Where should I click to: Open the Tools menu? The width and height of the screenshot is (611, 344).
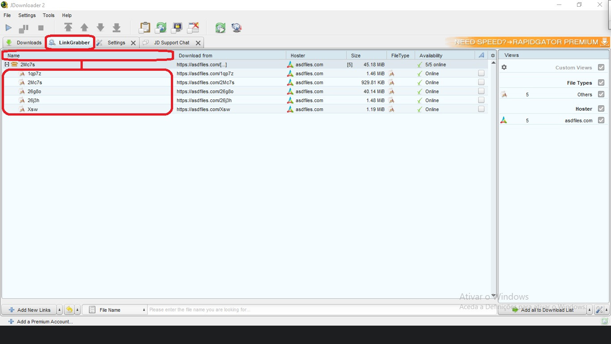point(49,15)
